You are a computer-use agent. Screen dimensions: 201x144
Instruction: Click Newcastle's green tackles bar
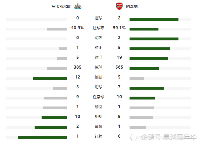pos(50,78)
